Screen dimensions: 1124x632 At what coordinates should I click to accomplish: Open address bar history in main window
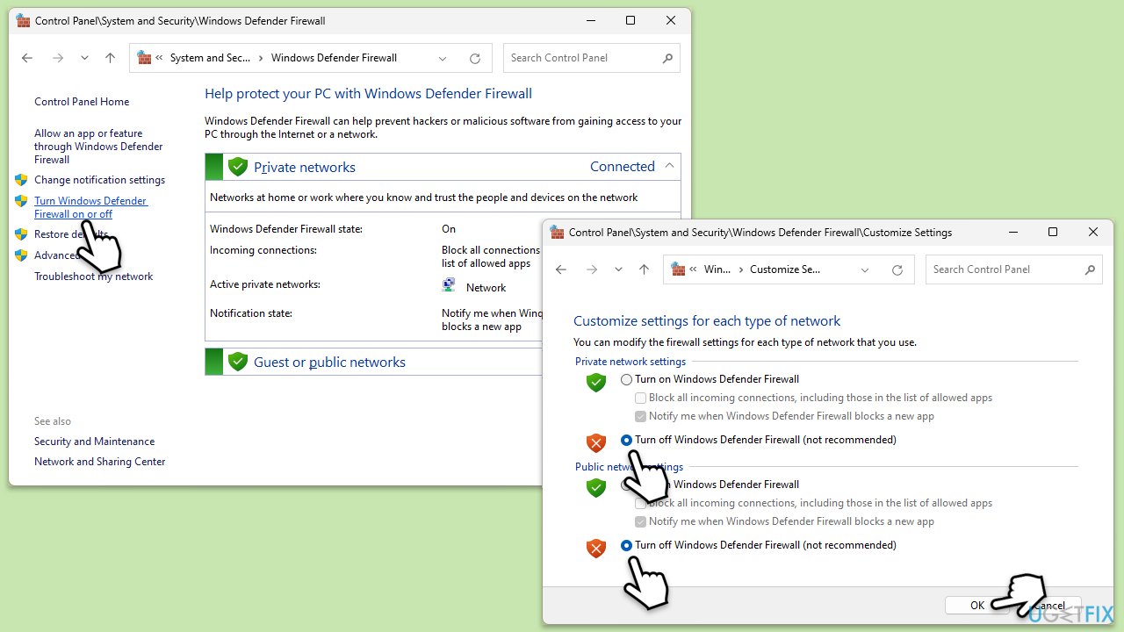(443, 58)
